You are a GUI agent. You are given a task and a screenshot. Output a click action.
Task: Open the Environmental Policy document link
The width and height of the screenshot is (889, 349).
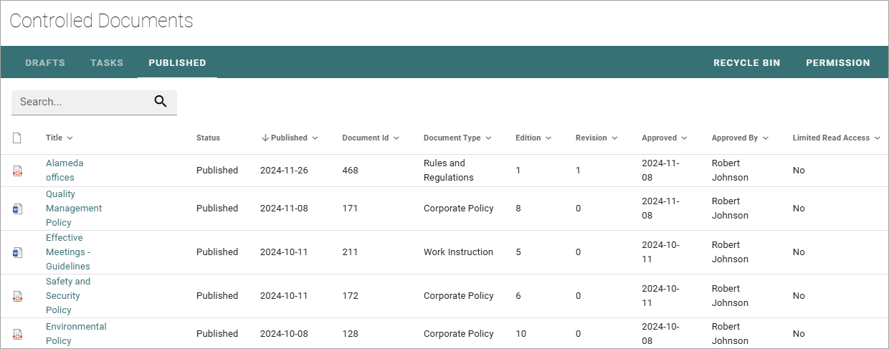point(76,334)
